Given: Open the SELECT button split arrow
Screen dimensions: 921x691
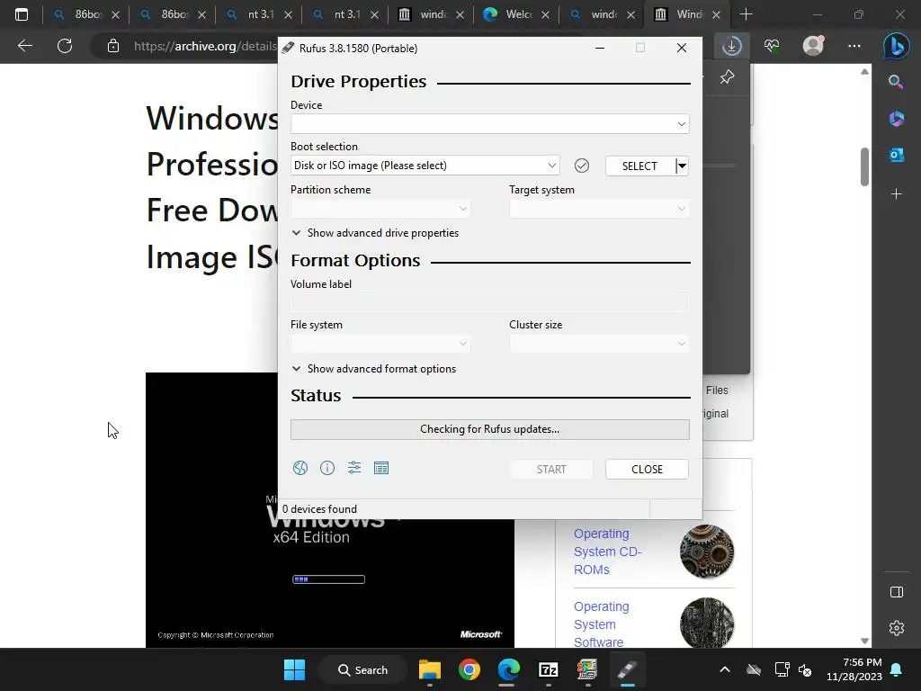Looking at the screenshot, I should point(682,166).
